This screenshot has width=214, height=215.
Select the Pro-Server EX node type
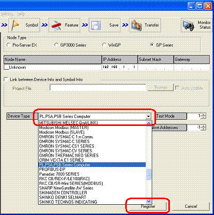(8, 45)
